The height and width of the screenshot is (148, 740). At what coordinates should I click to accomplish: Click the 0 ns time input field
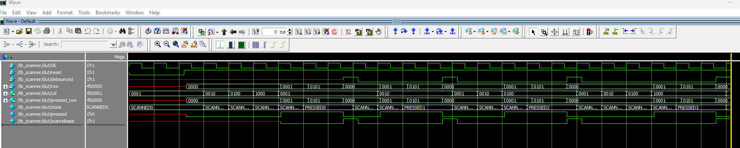(275, 32)
